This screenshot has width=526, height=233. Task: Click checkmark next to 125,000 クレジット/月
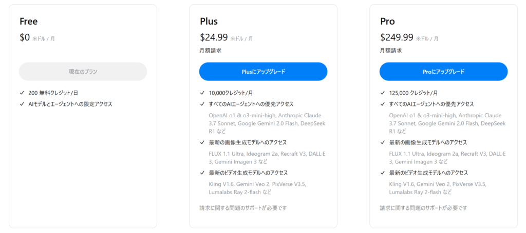pyautogui.click(x=383, y=93)
